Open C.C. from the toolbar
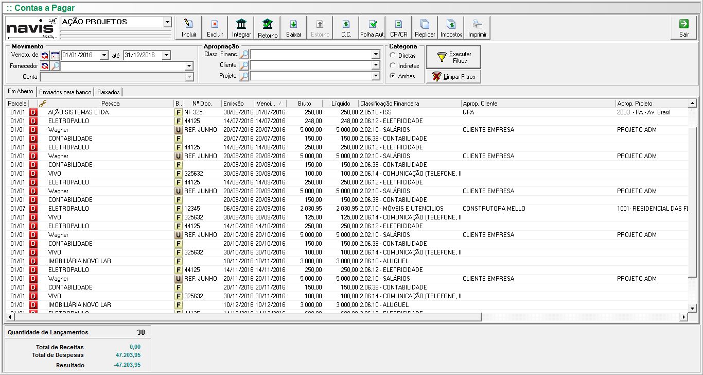 click(346, 28)
